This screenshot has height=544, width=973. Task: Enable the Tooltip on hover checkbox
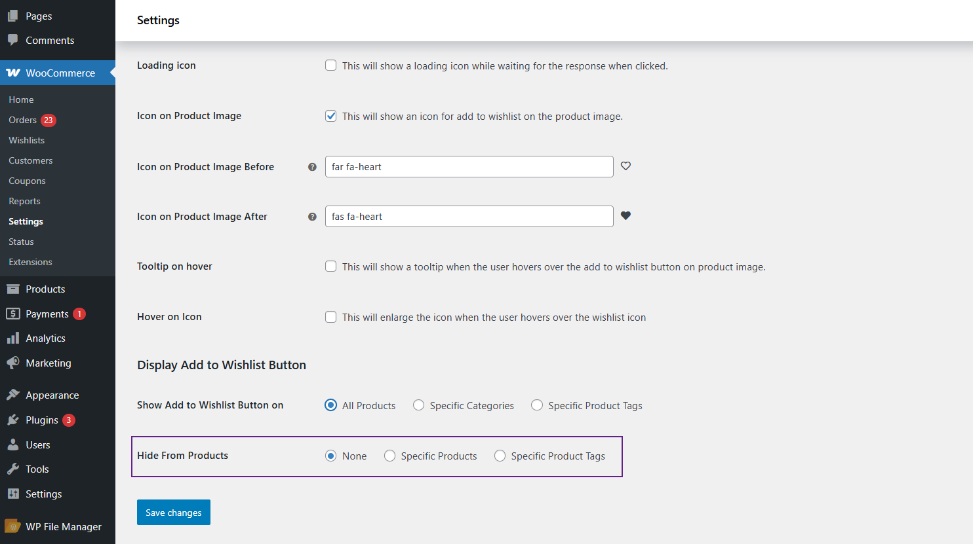tap(331, 266)
